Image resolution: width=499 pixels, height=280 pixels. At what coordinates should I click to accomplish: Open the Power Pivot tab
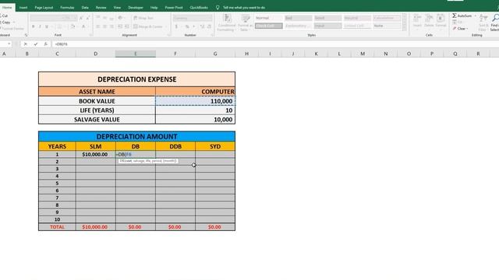174,7
